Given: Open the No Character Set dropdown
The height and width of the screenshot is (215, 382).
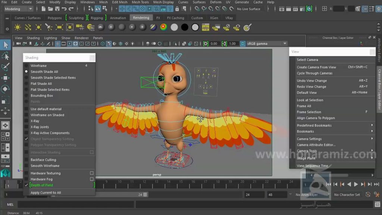Looking at the screenshot, I should 348,194.
